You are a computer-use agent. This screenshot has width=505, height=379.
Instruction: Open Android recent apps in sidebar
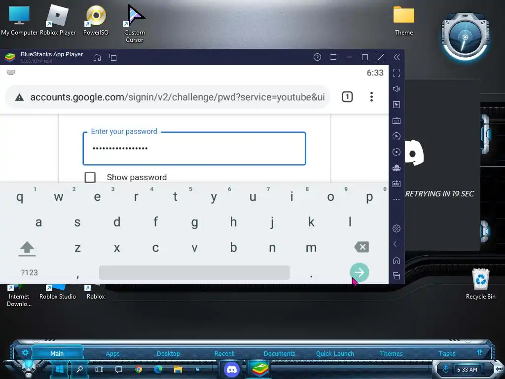click(x=397, y=276)
